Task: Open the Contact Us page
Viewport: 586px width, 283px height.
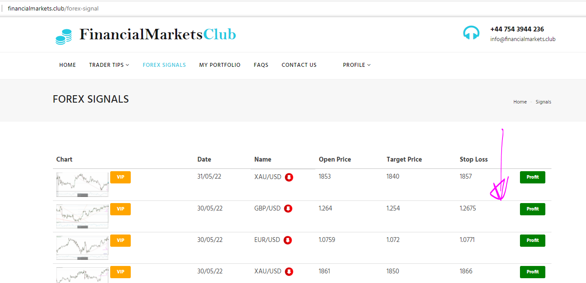Action: pos(299,65)
